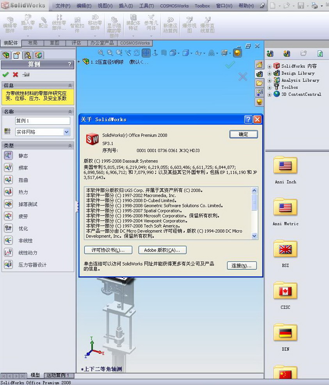Click Adobe 版权(CA)... button
Image resolution: width=329 pixels, height=385 pixels.
tap(162, 250)
